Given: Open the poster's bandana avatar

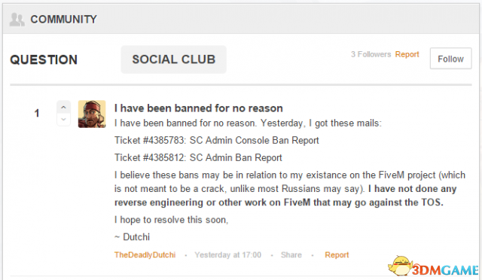Looking at the screenshot, I should (x=92, y=114).
